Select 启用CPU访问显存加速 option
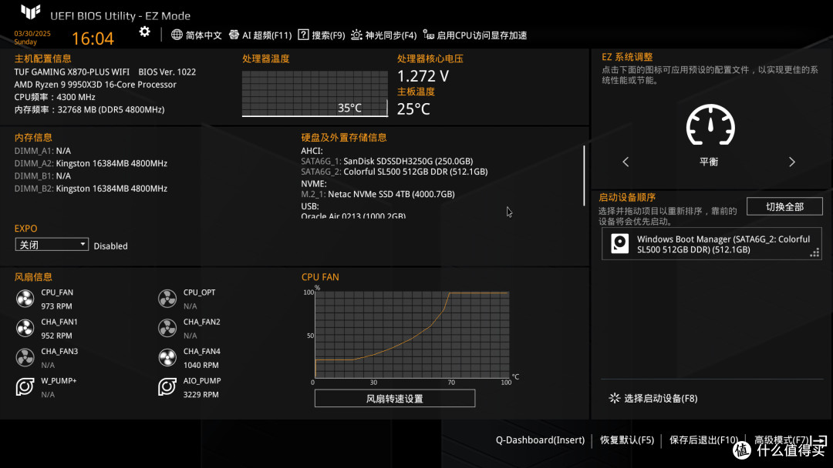This screenshot has height=468, width=833. [x=482, y=35]
